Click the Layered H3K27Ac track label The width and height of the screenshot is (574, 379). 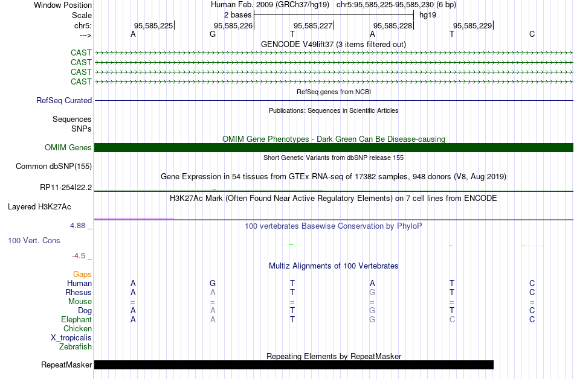(39, 207)
